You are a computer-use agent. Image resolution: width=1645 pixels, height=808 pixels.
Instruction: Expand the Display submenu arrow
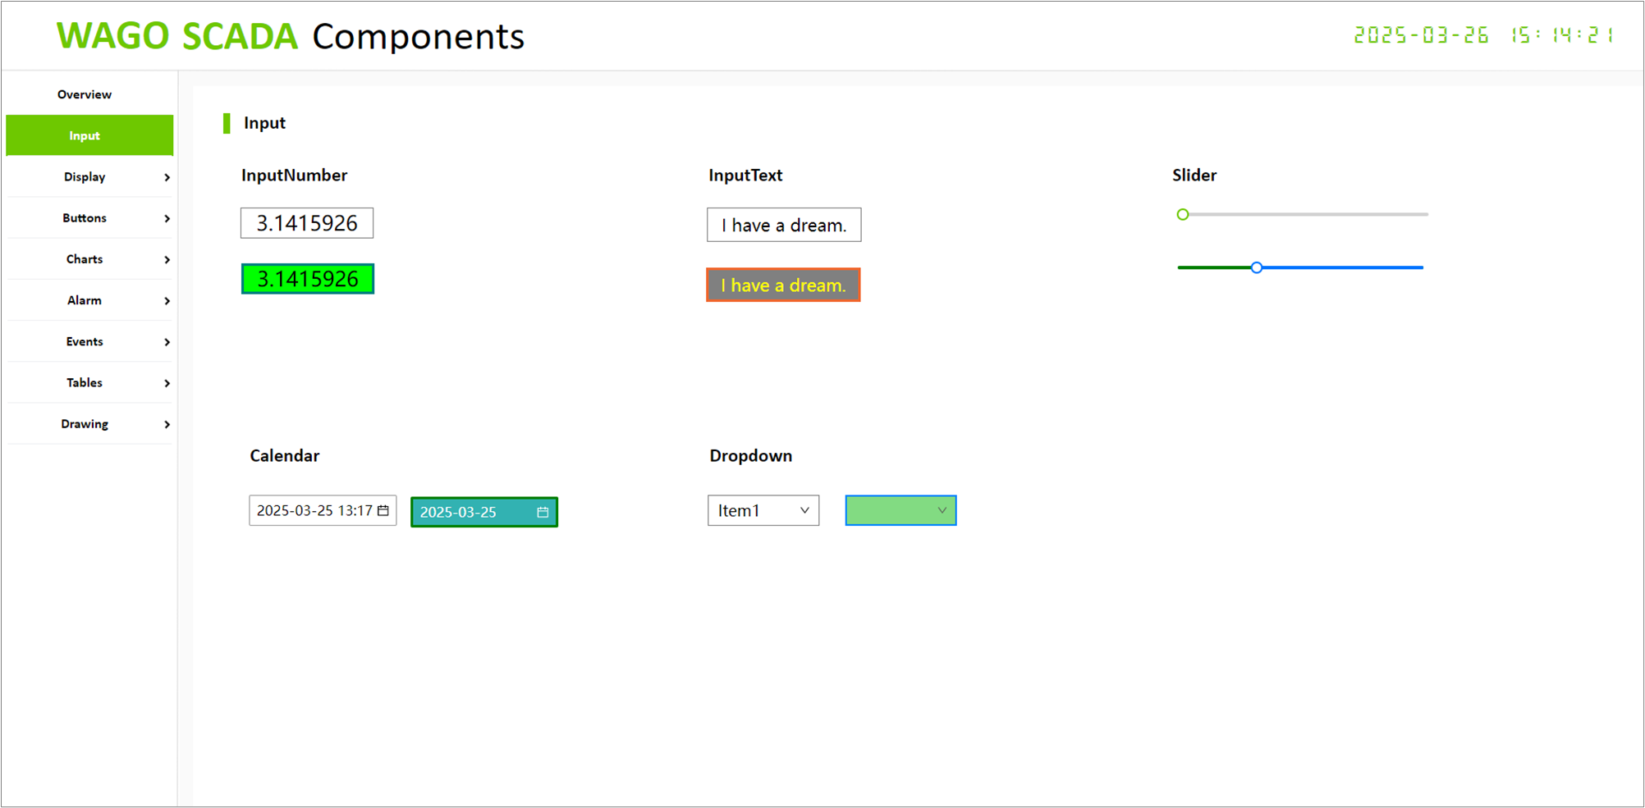coord(167,177)
